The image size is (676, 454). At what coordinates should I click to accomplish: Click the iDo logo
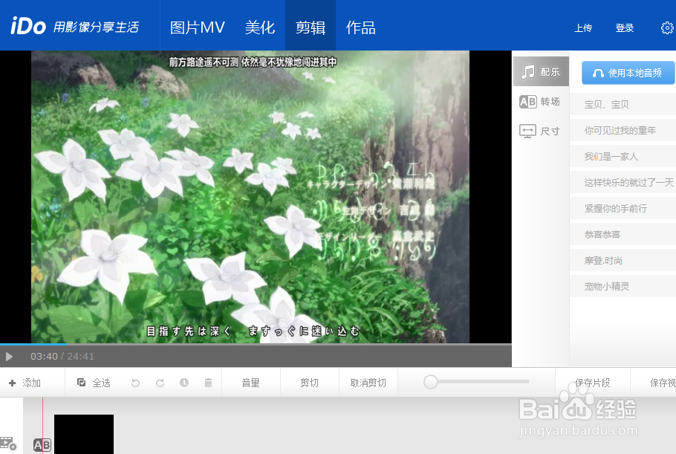(x=28, y=26)
